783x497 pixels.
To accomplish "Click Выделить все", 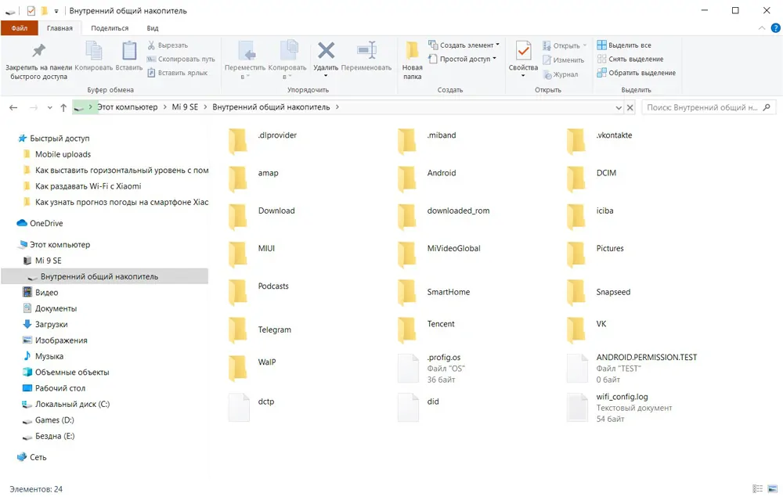I will pos(624,45).
